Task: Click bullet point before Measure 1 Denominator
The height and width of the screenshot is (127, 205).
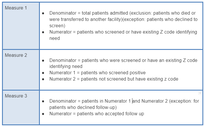Action: (x=43, y=13)
